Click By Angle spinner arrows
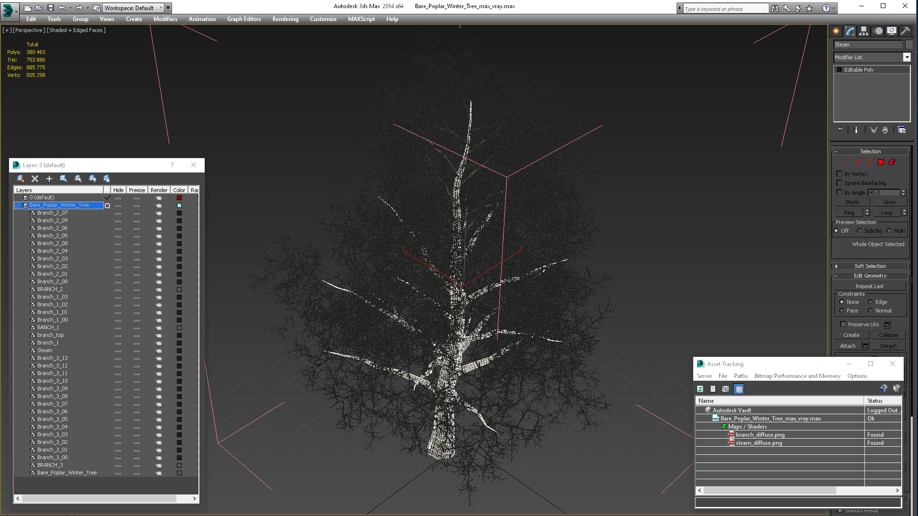 coord(903,193)
